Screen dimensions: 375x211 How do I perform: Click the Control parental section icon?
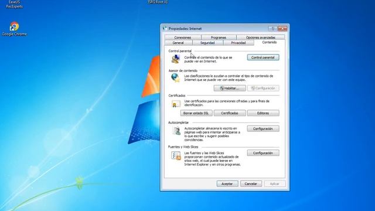[x=176, y=59]
